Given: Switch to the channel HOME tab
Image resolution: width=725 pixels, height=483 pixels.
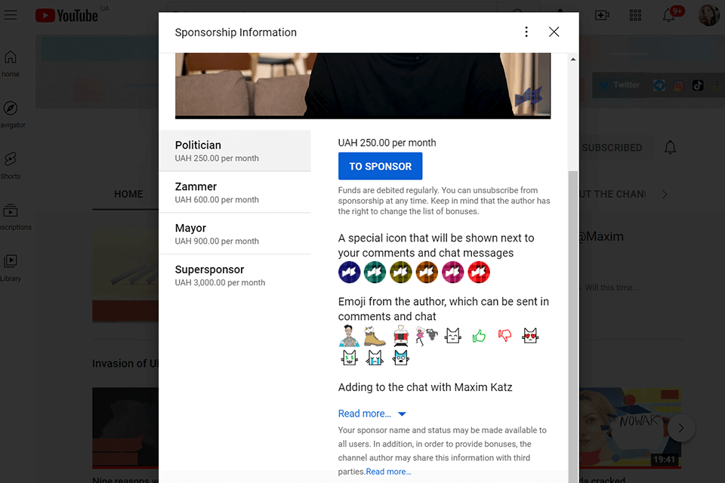Looking at the screenshot, I should (128, 194).
